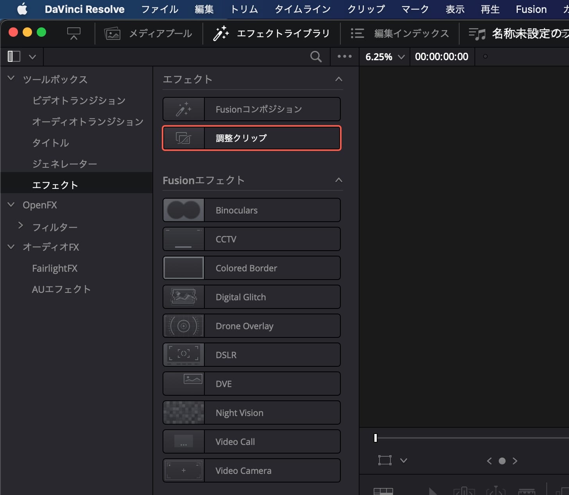Open the Fusion menu
Viewport: 569px width, 495px height.
[x=531, y=9]
